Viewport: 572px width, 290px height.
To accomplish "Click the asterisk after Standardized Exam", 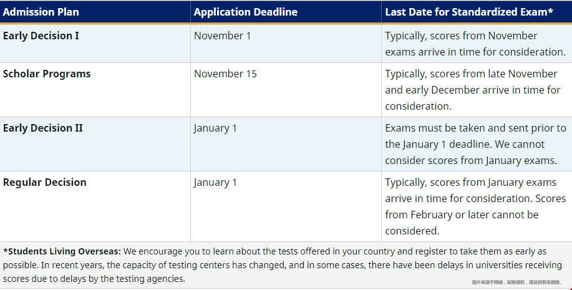I will coord(550,11).
